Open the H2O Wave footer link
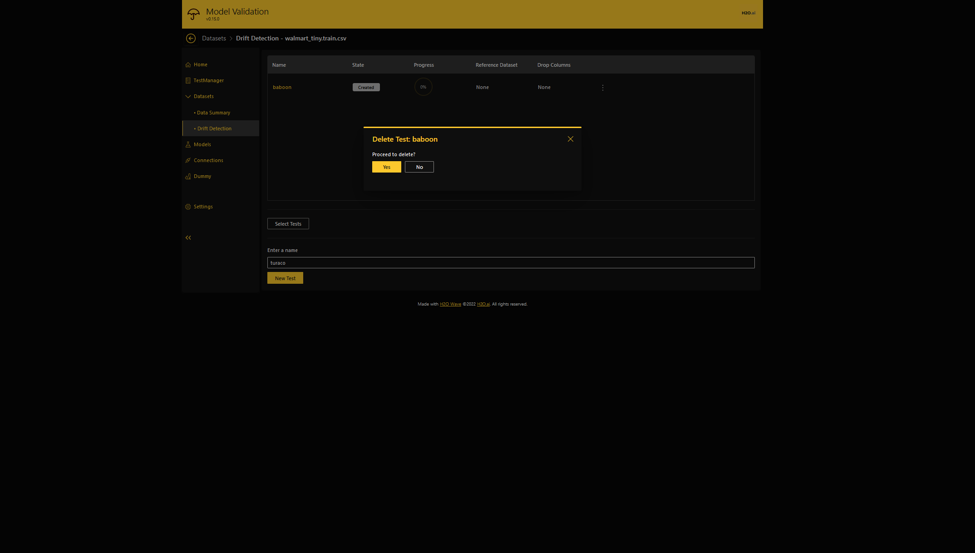 point(450,304)
